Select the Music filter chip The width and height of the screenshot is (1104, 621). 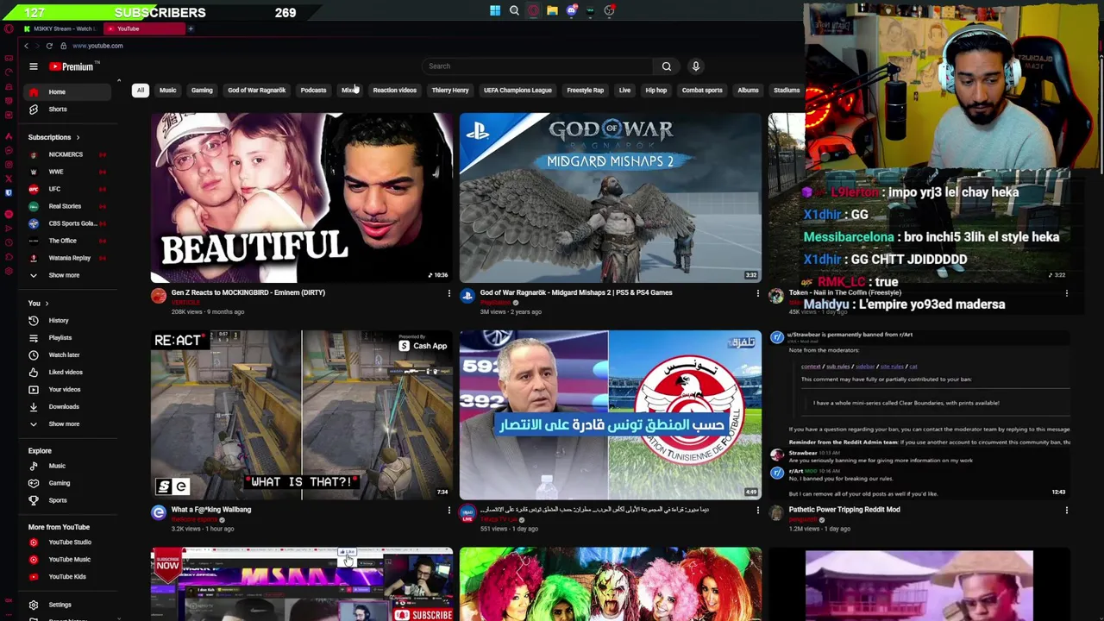coord(167,90)
